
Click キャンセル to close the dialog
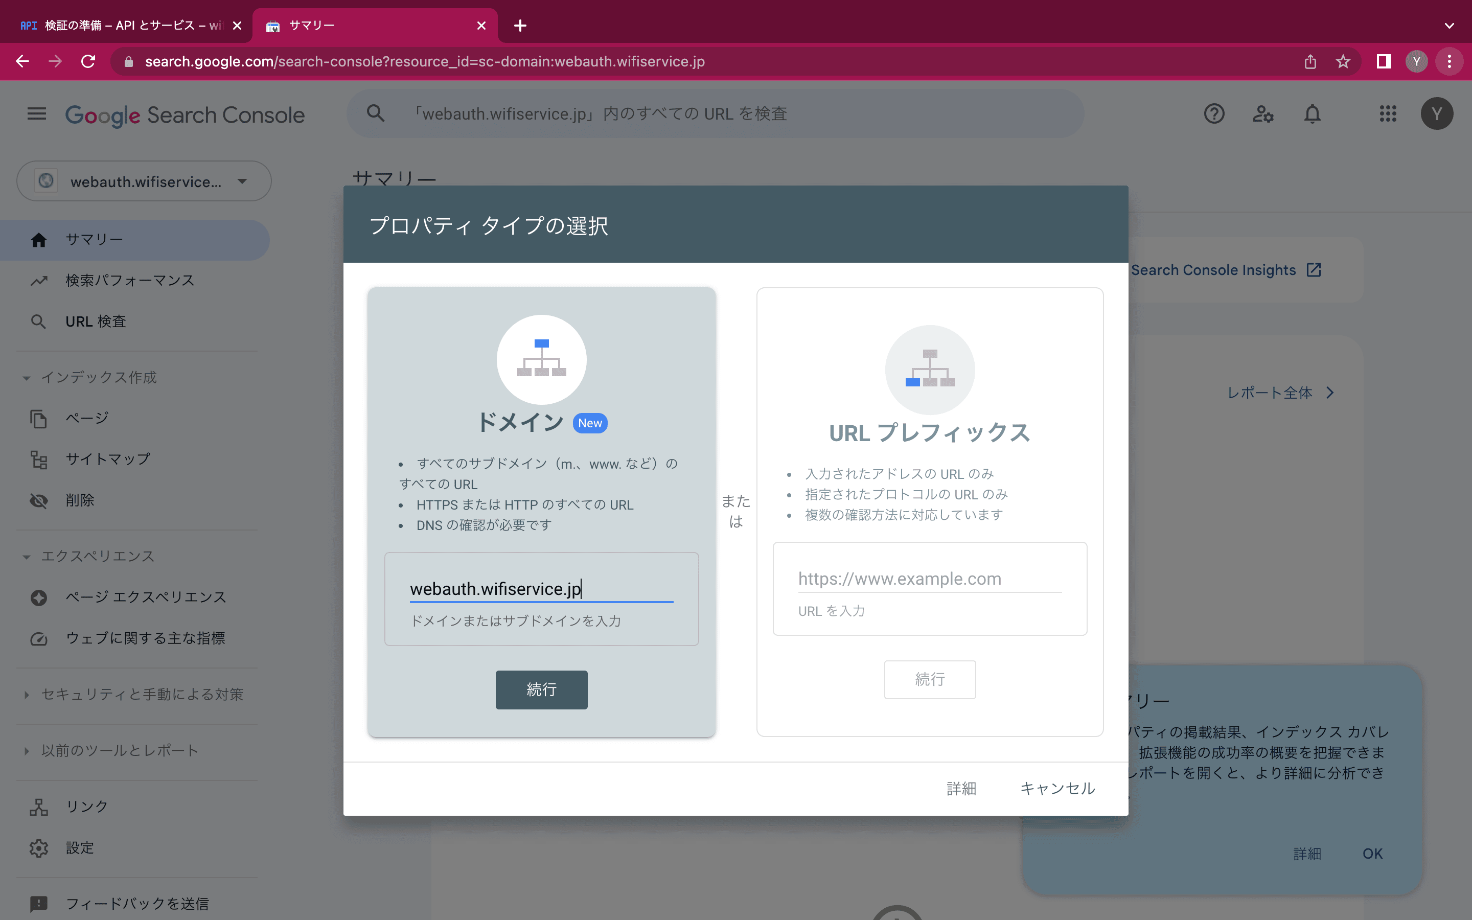click(1057, 789)
